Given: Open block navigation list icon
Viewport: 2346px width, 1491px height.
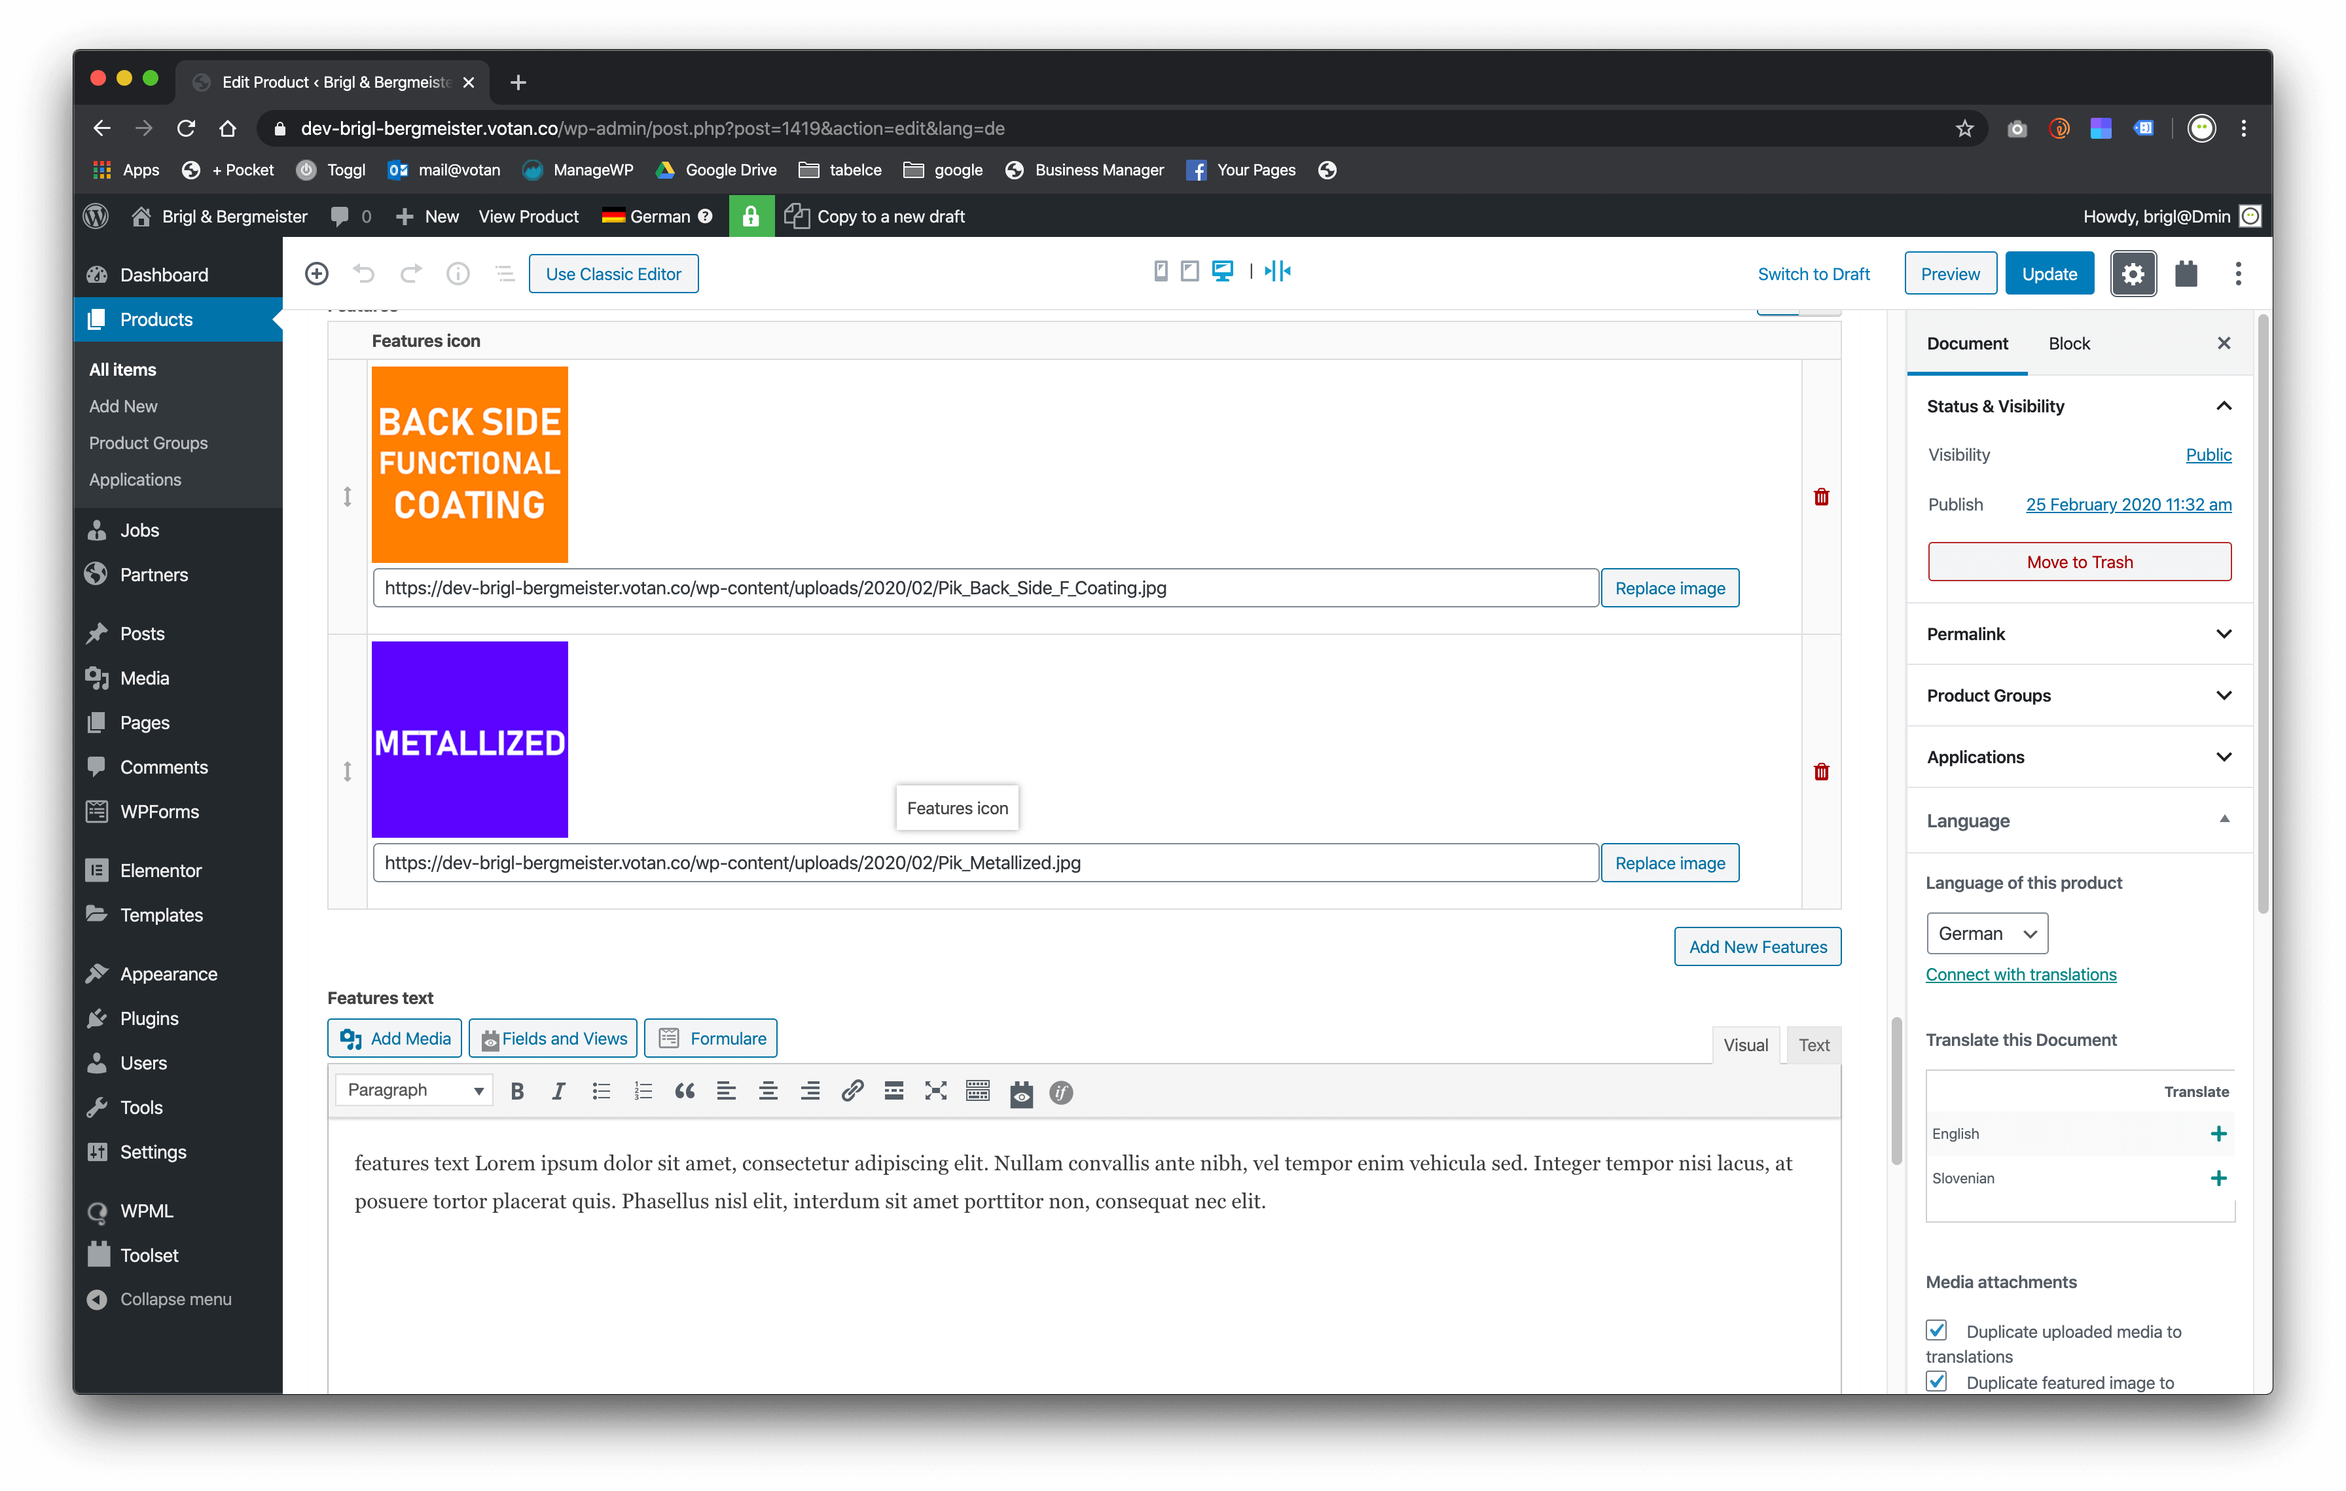Looking at the screenshot, I should [x=505, y=274].
